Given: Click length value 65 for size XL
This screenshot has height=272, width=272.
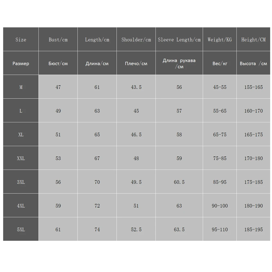Looking at the screenshot, I should (x=97, y=135).
